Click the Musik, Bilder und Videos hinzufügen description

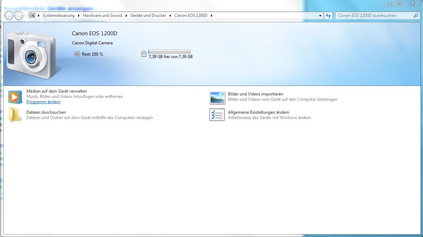point(75,96)
